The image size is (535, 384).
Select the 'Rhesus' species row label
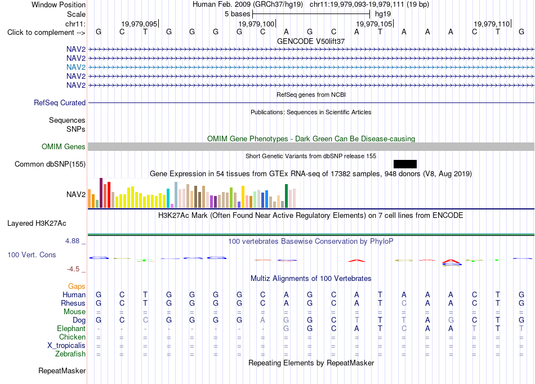coord(73,303)
